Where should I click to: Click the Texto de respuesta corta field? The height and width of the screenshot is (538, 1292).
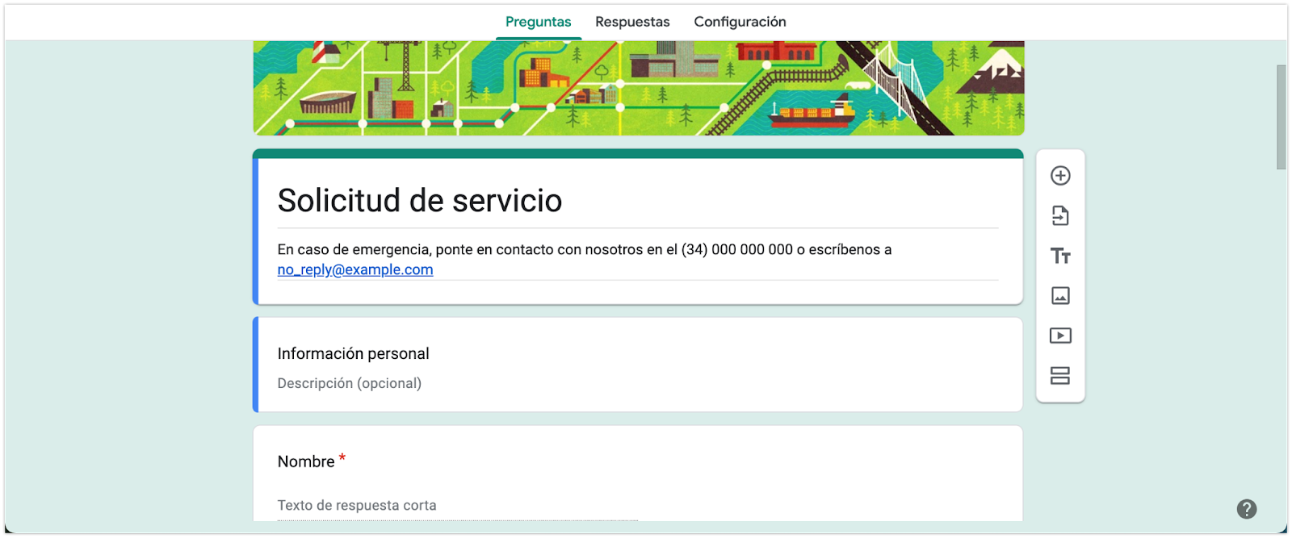[x=458, y=506]
